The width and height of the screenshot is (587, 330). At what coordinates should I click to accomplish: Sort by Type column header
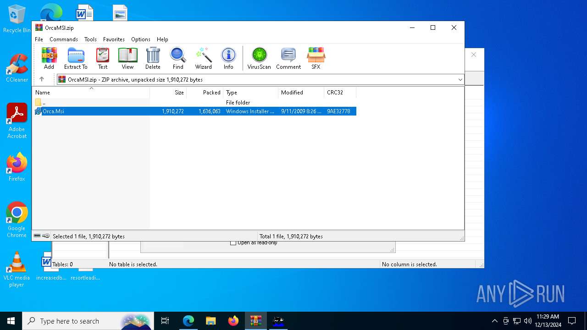point(251,93)
